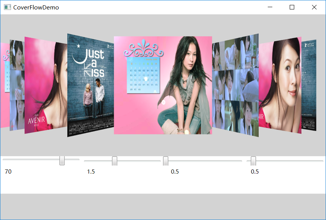
Task: Click the slider thumb above value 70
Action: pyautogui.click(x=62, y=161)
